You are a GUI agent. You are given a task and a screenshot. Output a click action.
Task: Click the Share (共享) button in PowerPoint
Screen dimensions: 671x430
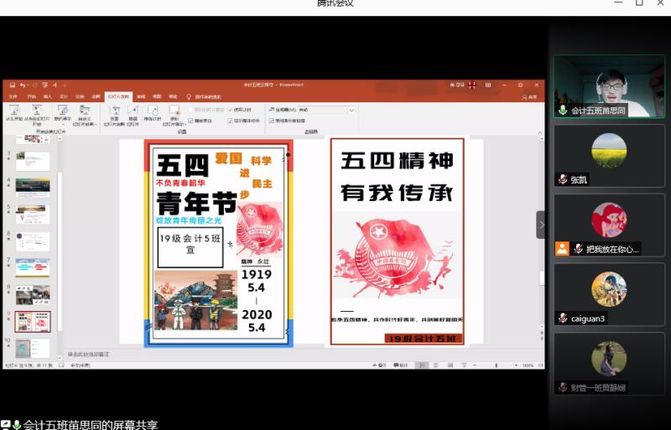coord(530,97)
